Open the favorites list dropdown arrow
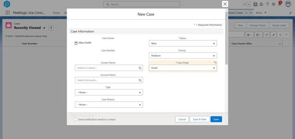The image size is (295, 139). click(x=249, y=4)
